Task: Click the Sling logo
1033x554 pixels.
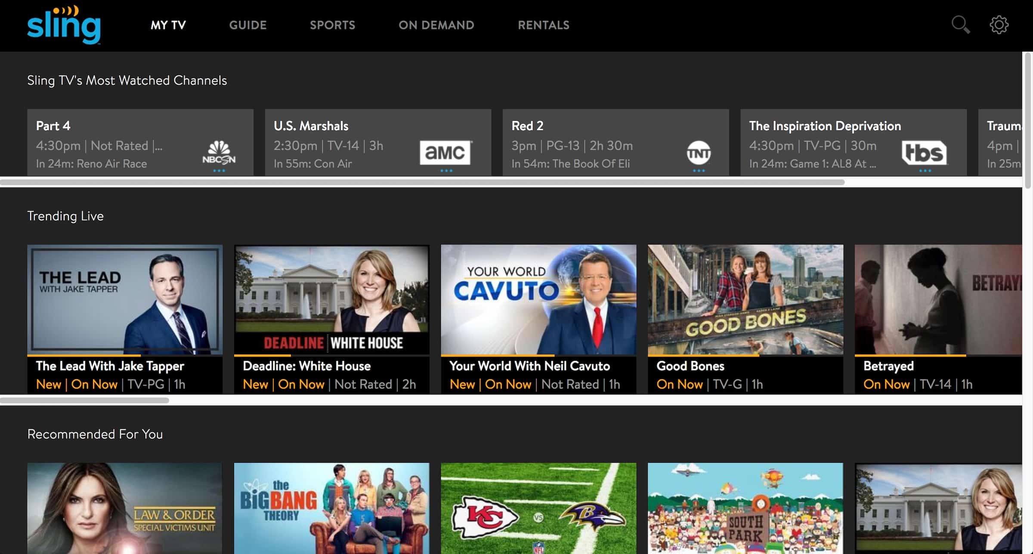Action: tap(64, 25)
